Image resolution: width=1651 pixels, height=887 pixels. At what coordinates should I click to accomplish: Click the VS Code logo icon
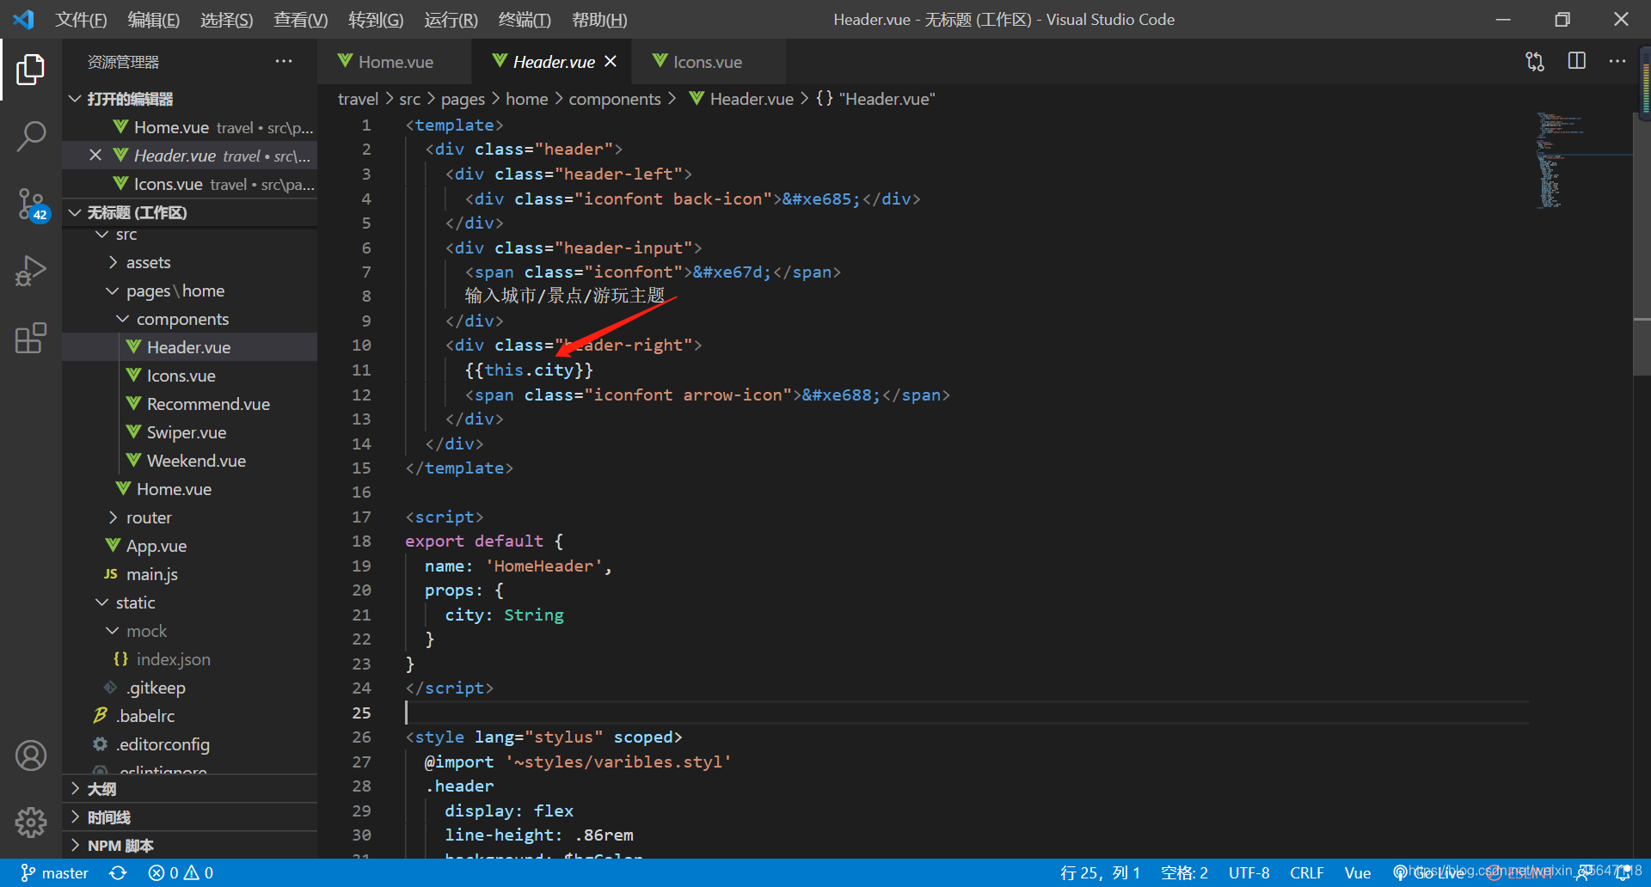(x=23, y=19)
